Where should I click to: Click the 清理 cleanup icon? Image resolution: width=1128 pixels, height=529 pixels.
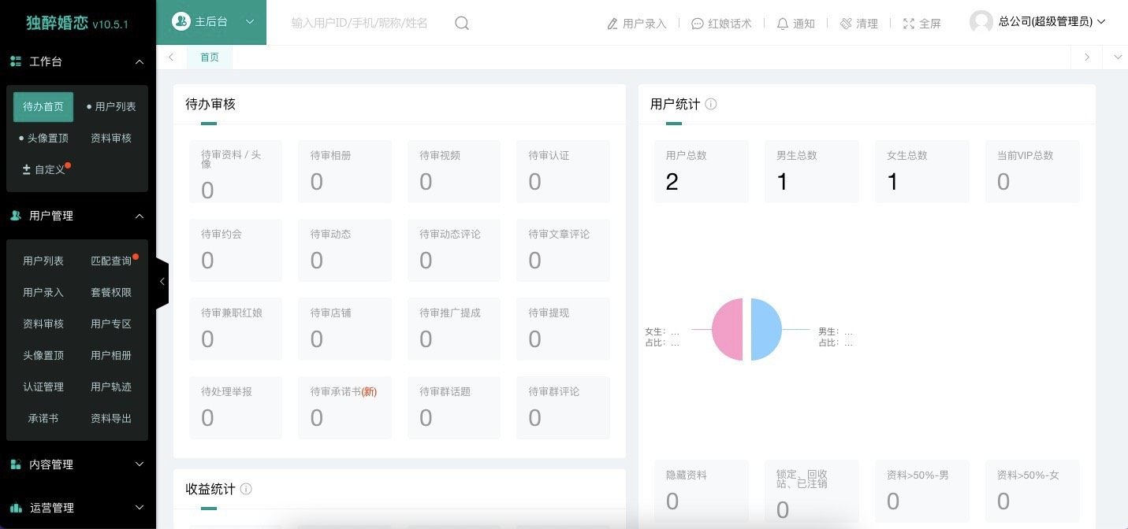(x=846, y=24)
